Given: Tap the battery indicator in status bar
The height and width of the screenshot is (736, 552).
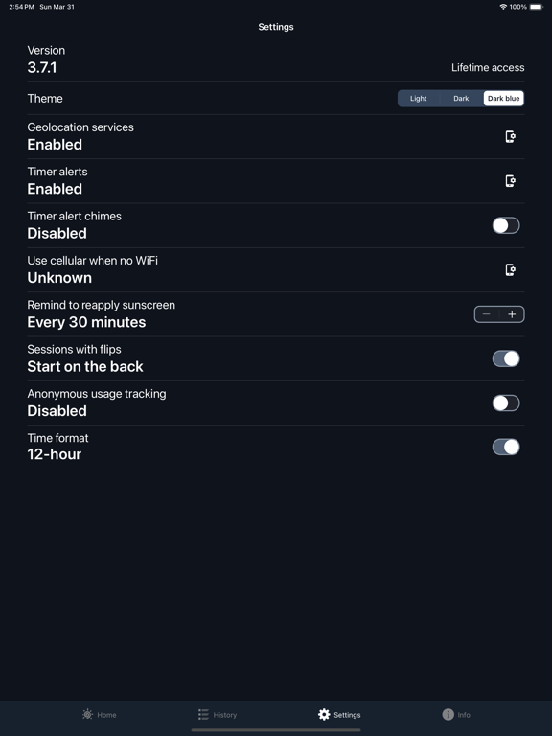Looking at the screenshot, I should click(537, 7).
